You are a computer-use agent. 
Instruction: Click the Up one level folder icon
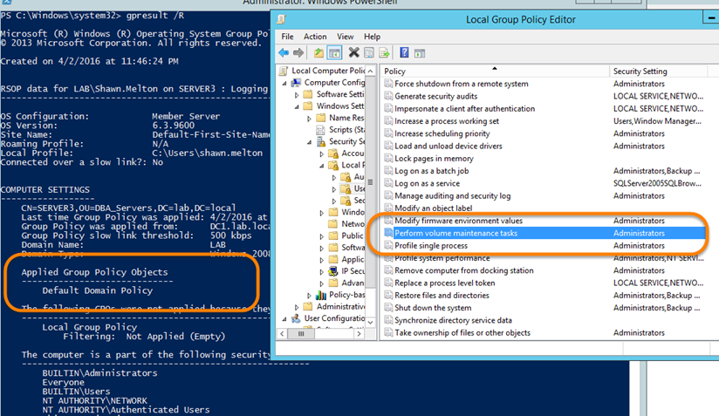(318, 52)
